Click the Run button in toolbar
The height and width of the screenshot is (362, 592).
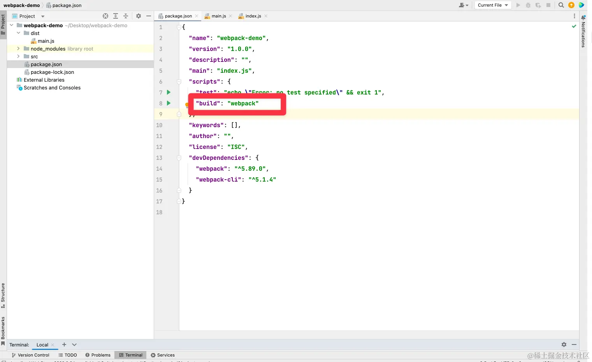pyautogui.click(x=518, y=5)
